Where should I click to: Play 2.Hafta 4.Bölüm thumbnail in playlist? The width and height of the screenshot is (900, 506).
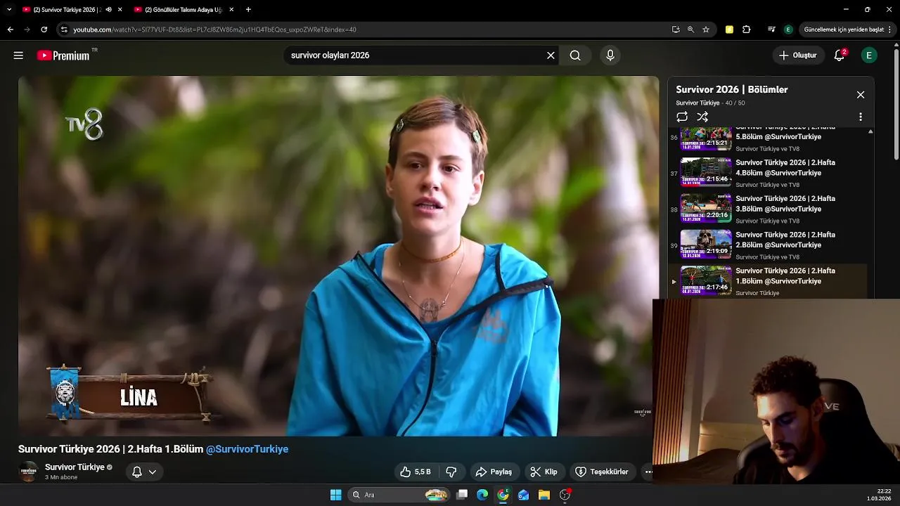click(706, 172)
